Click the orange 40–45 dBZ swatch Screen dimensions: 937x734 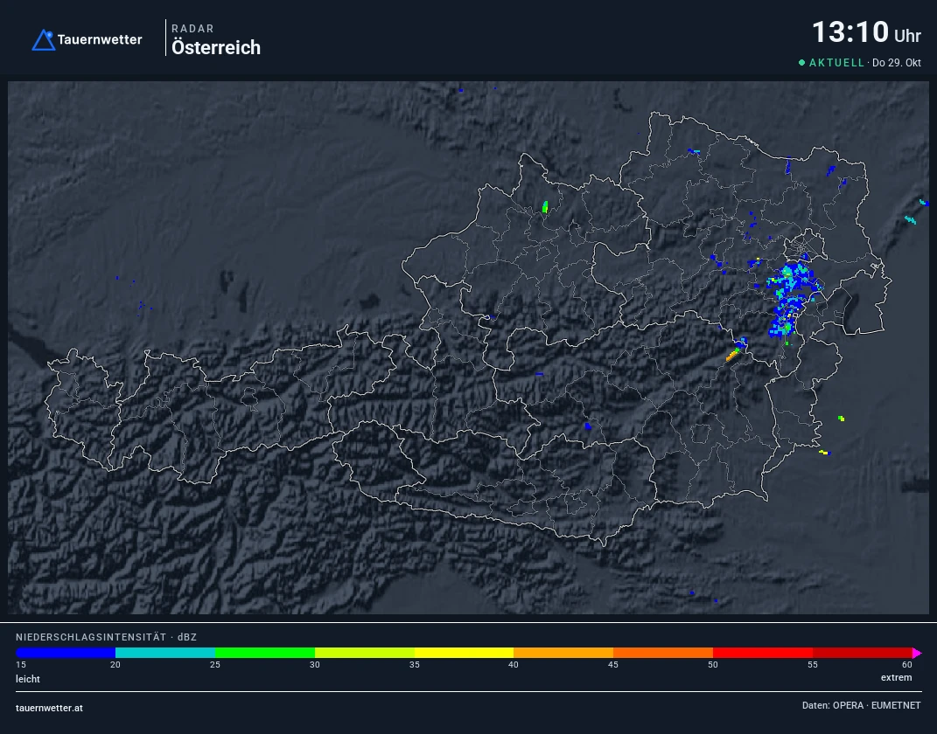(x=563, y=653)
